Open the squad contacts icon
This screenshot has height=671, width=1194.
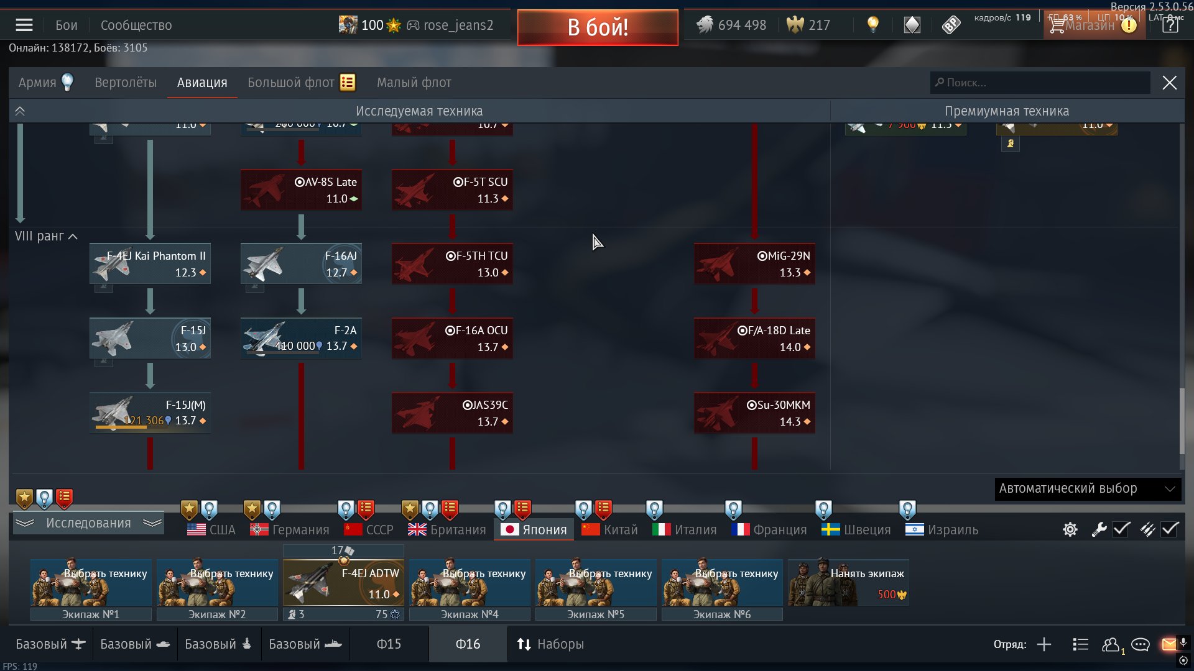tap(1111, 644)
